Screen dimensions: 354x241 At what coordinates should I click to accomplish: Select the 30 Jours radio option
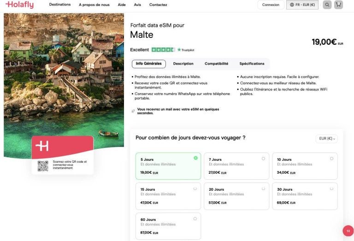pos(331,188)
